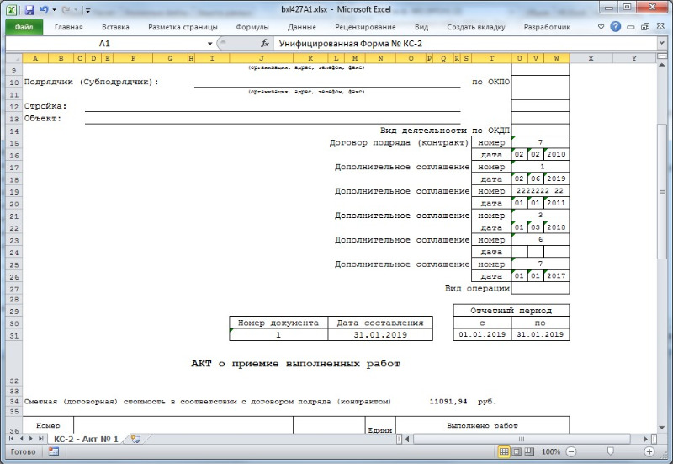Click the vertical scrollbar down arrow
The width and height of the screenshot is (673, 464).
coord(662,428)
